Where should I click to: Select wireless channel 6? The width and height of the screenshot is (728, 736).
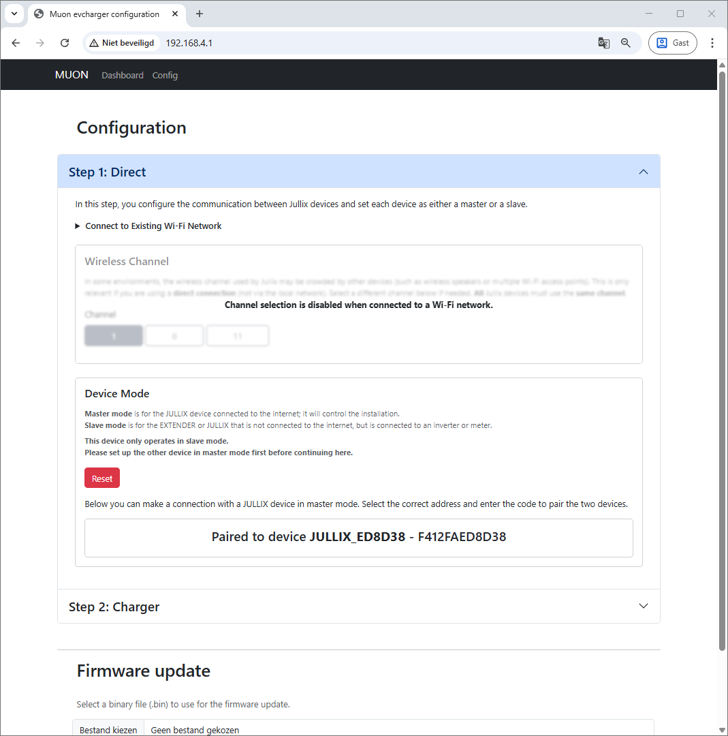[174, 336]
